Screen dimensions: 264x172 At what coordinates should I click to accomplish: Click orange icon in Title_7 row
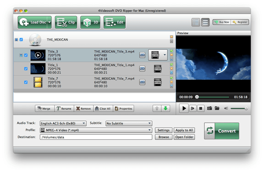[172, 82]
